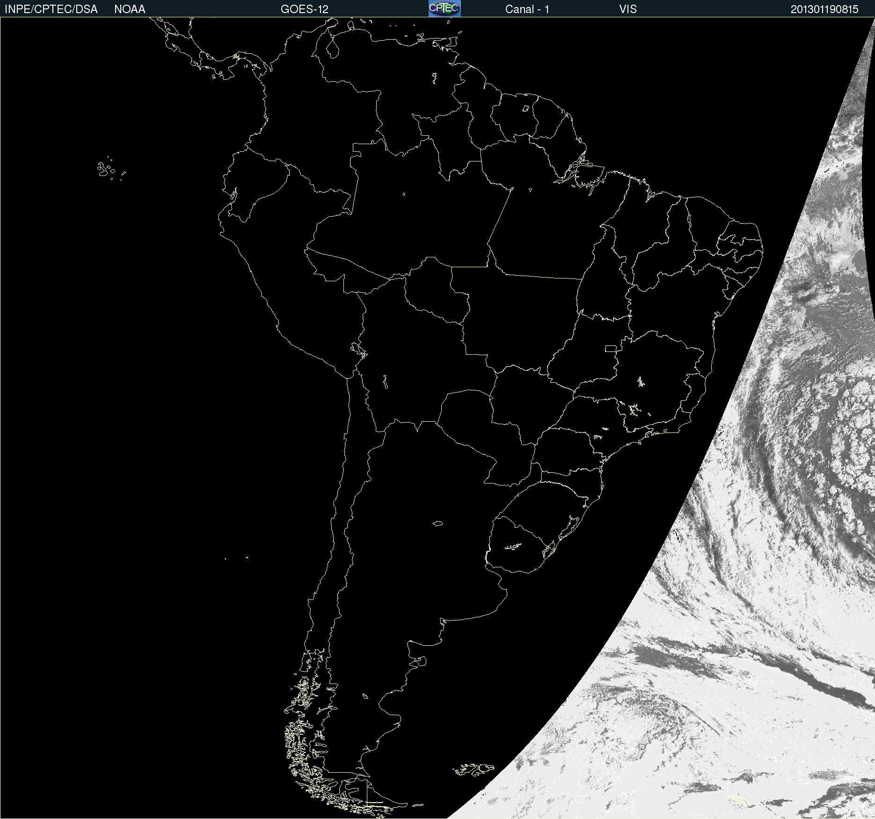Click the NOAA label in header
875x819 pixels.
pos(130,9)
